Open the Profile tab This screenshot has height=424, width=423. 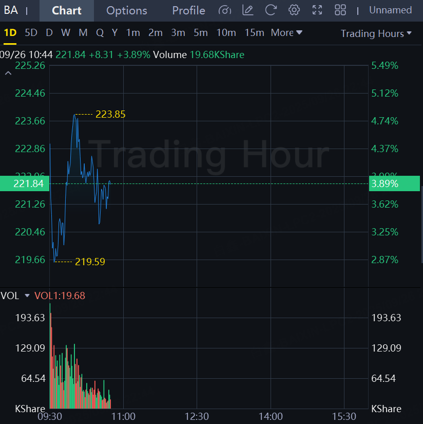click(188, 11)
